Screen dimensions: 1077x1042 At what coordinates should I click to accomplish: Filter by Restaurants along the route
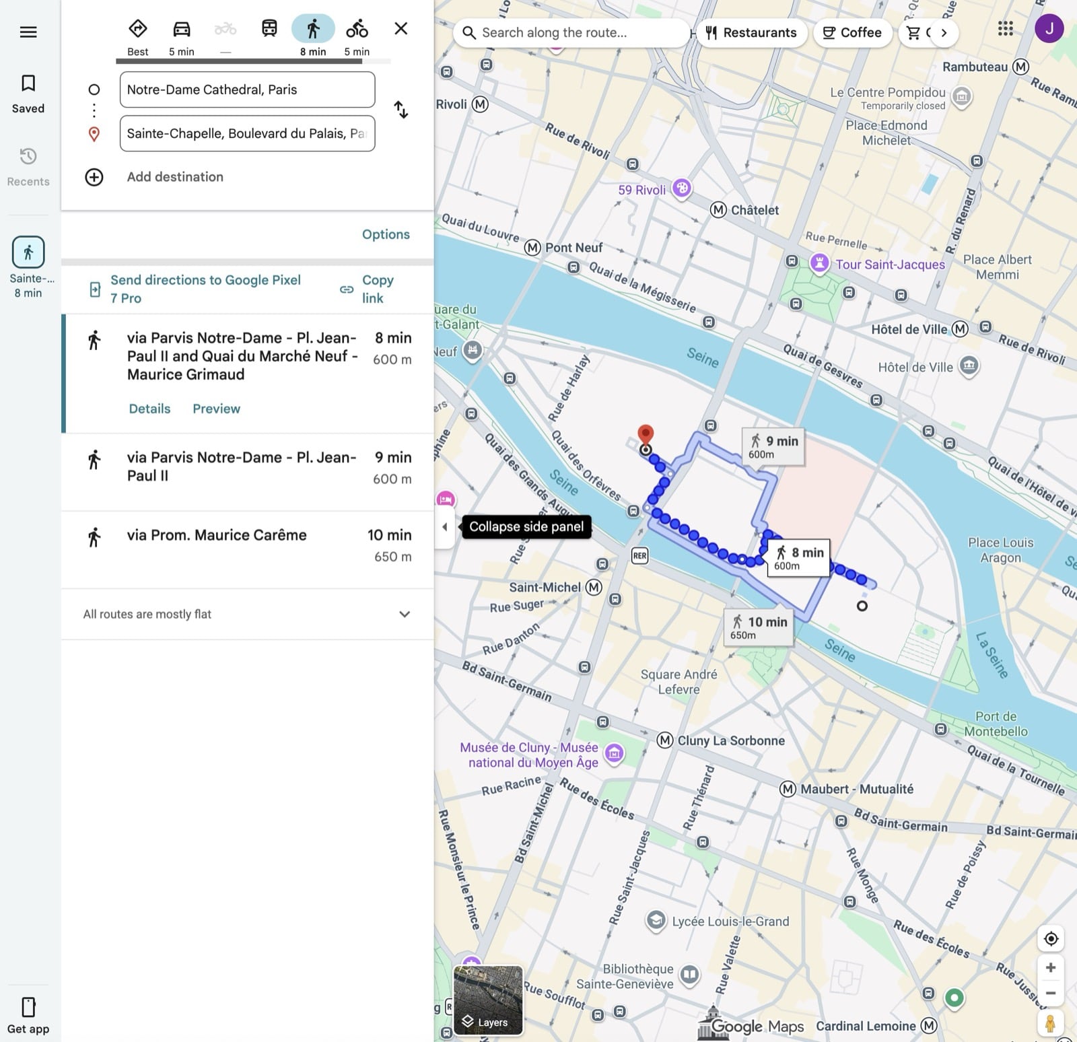751,32
